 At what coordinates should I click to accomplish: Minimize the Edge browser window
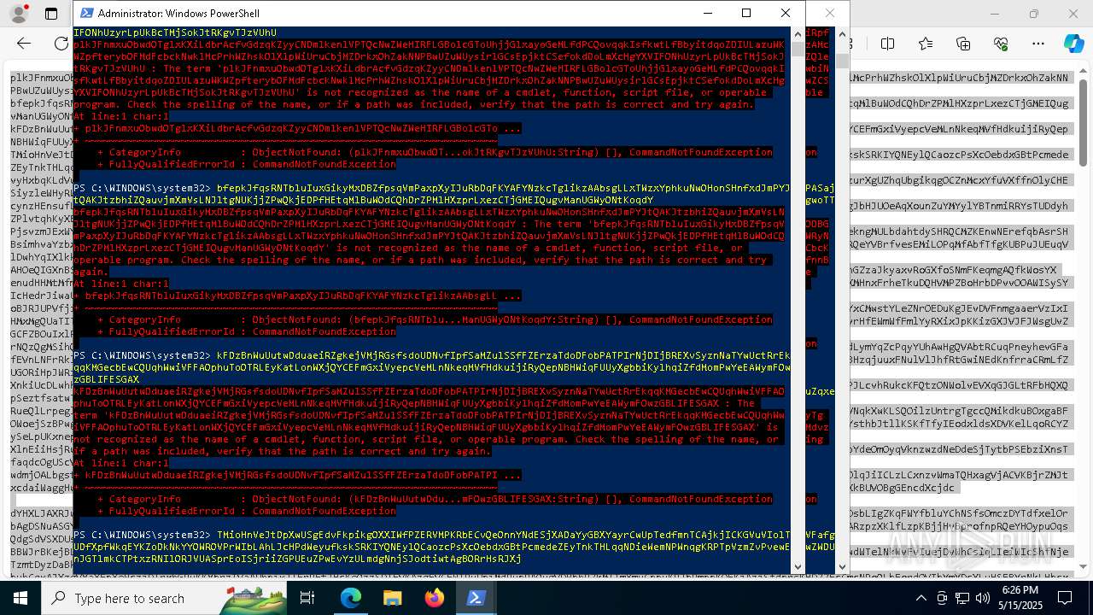(x=995, y=14)
